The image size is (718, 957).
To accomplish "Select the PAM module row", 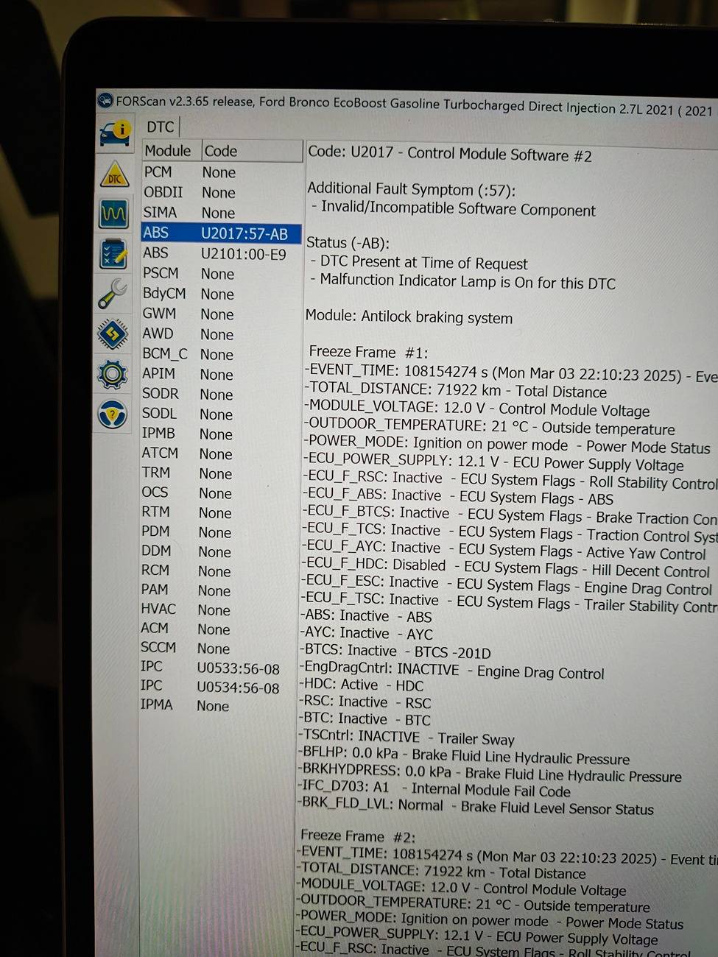I will [x=219, y=590].
